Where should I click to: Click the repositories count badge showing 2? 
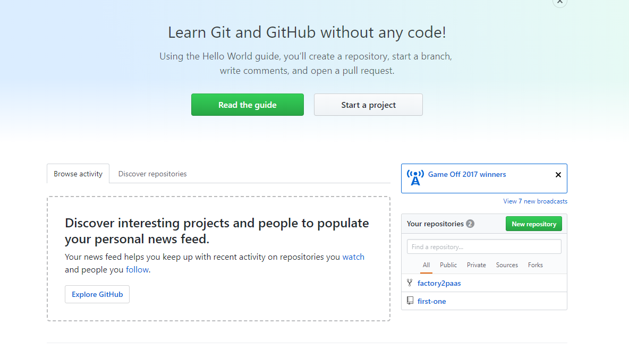(470, 224)
